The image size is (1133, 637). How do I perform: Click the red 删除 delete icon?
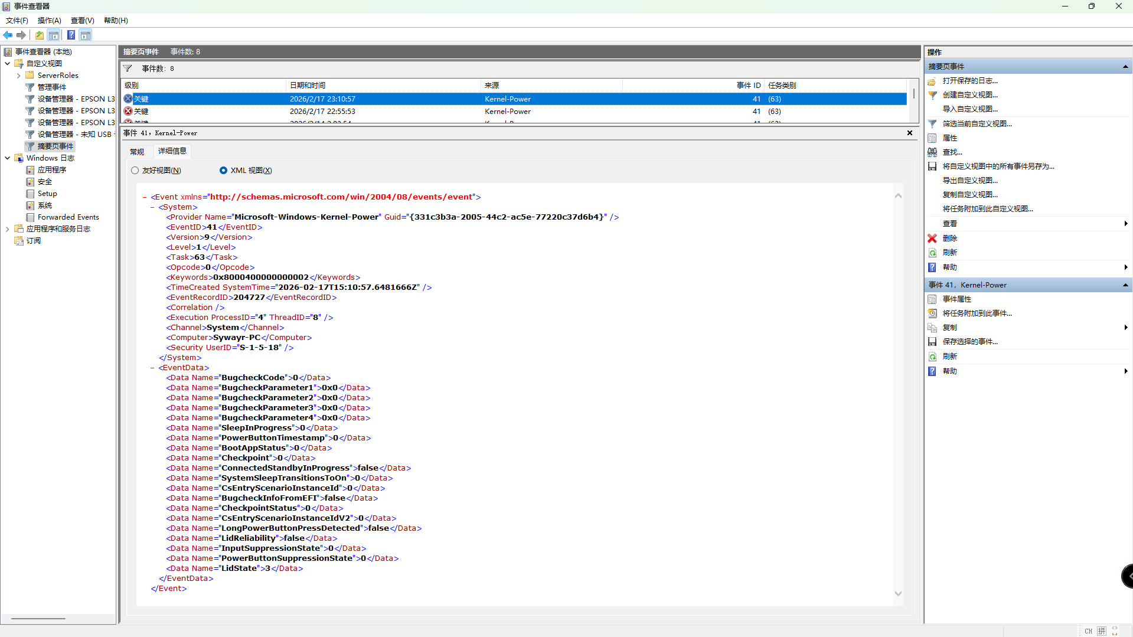(932, 239)
